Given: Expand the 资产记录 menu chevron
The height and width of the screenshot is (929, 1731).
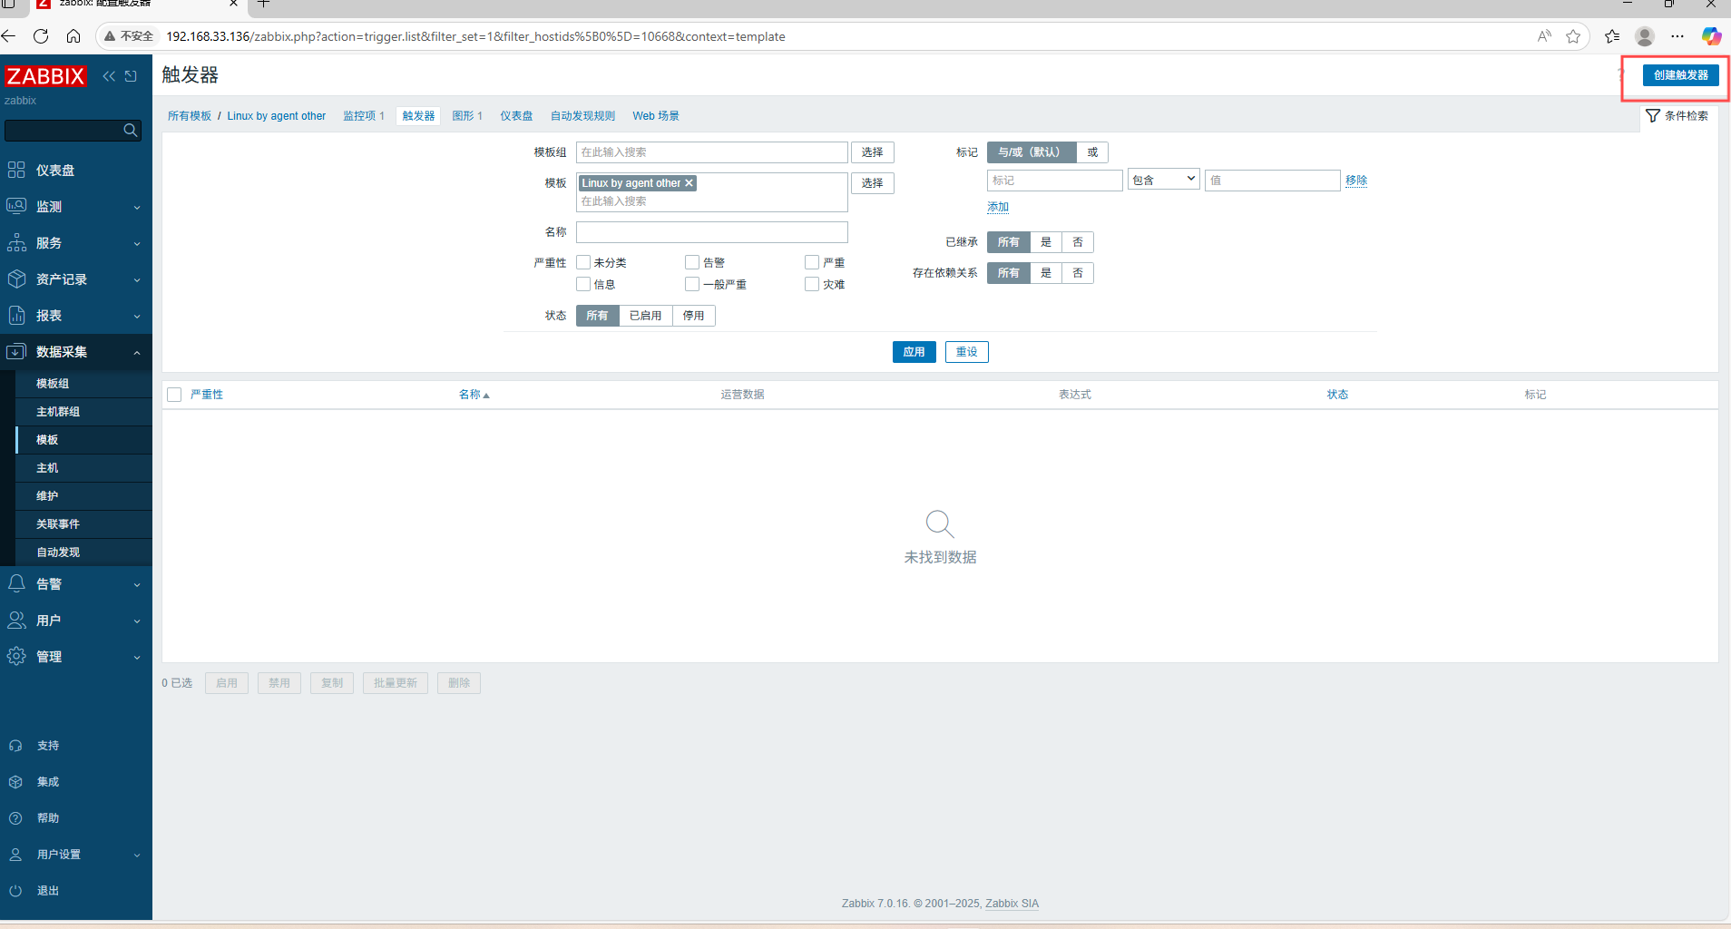Looking at the screenshot, I should coord(137,280).
